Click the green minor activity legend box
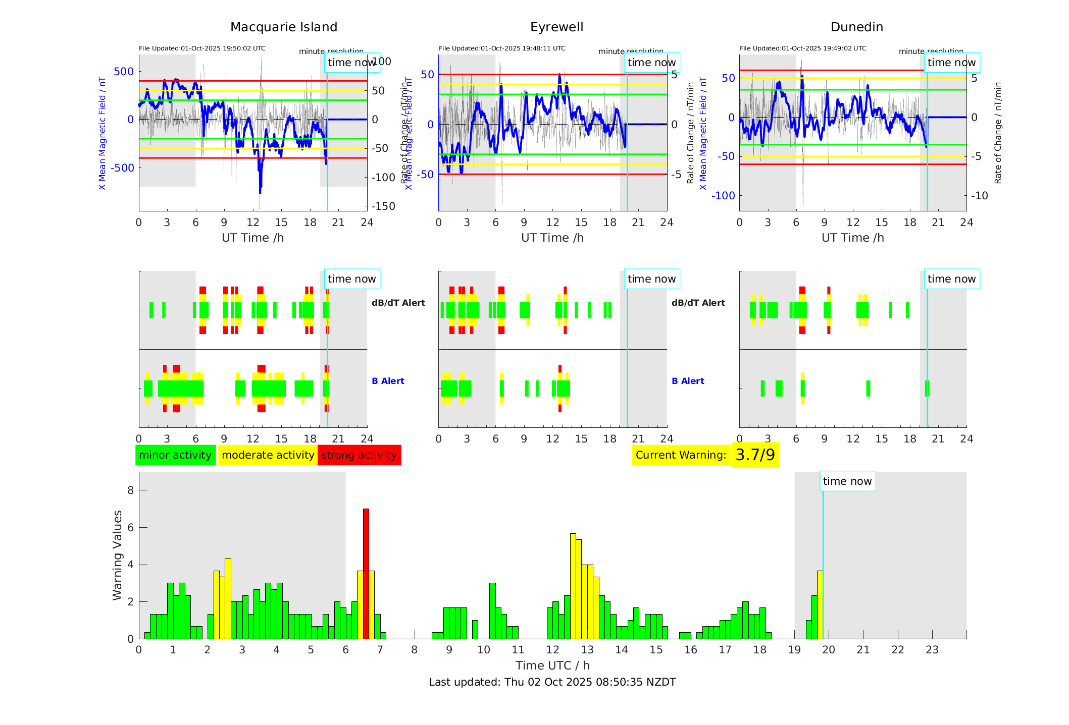The image size is (1069, 725). [175, 455]
